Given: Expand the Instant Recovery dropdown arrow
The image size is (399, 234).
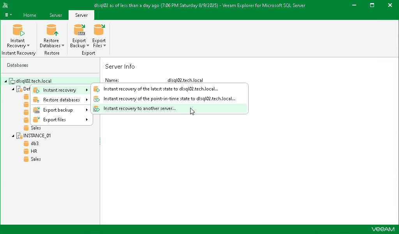Looking at the screenshot, I should (28, 46).
